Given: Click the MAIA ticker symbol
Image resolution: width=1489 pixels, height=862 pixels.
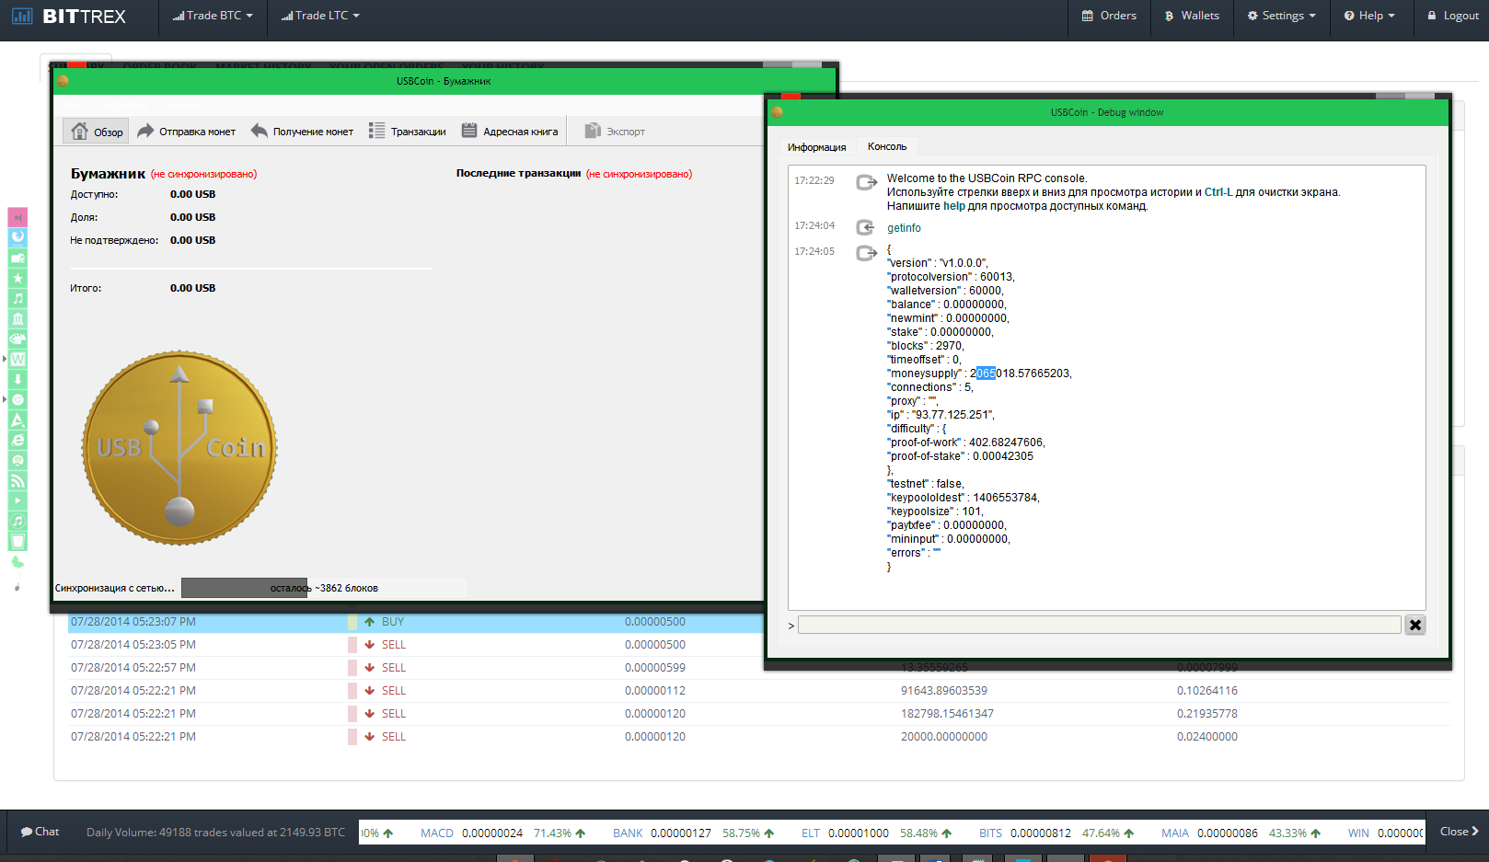Looking at the screenshot, I should (1174, 833).
